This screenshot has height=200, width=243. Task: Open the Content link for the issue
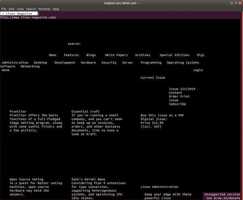coord(175,93)
